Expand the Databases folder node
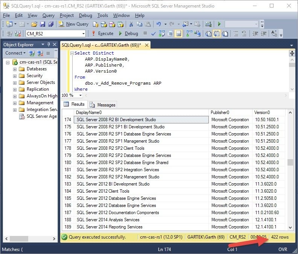298x254 pixels. pyautogui.click(x=15, y=69)
